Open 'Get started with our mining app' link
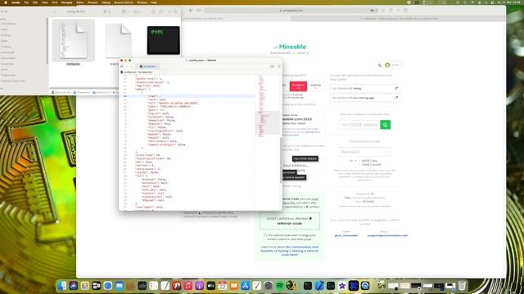This screenshot has height=294, width=524. 364,98
